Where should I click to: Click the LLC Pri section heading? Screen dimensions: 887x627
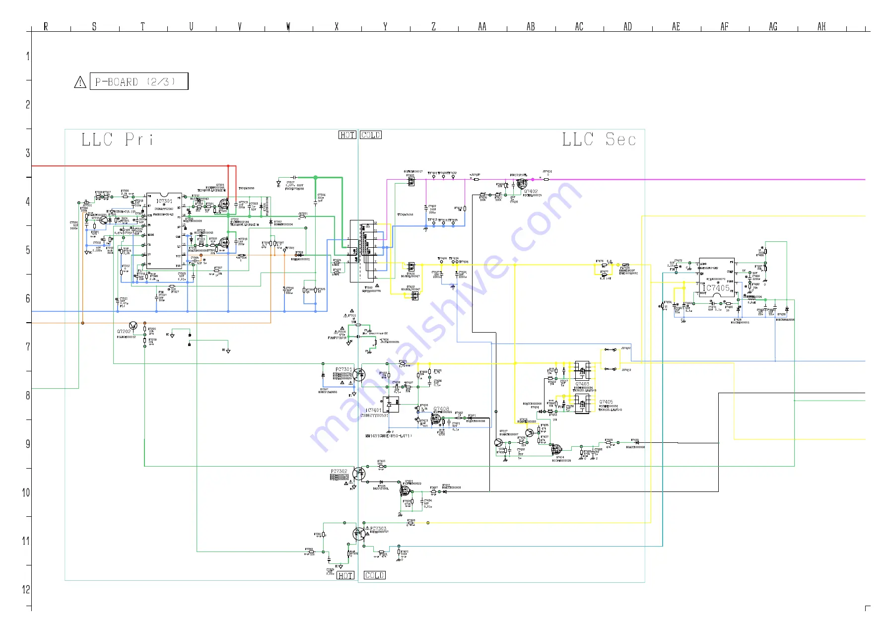coord(117,139)
